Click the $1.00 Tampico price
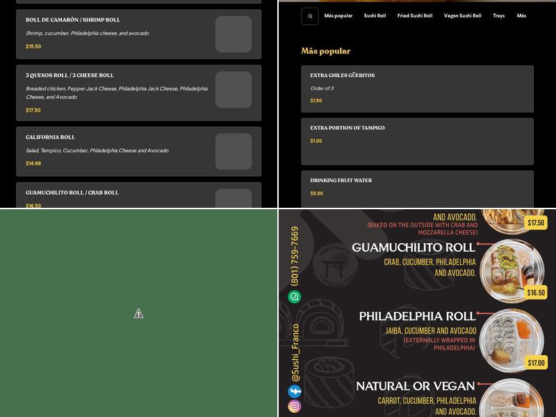This screenshot has height=417, width=556. (316, 141)
